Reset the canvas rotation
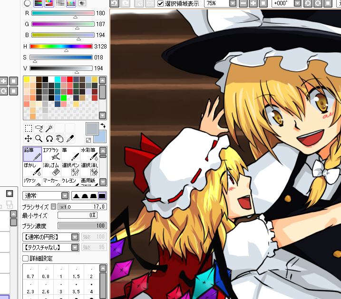This screenshot has width=341, height=299. pyautogui.click(x=328, y=3)
